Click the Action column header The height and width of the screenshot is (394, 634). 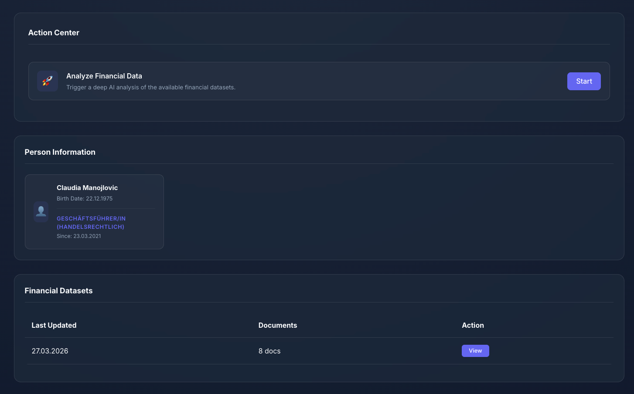coord(473,325)
